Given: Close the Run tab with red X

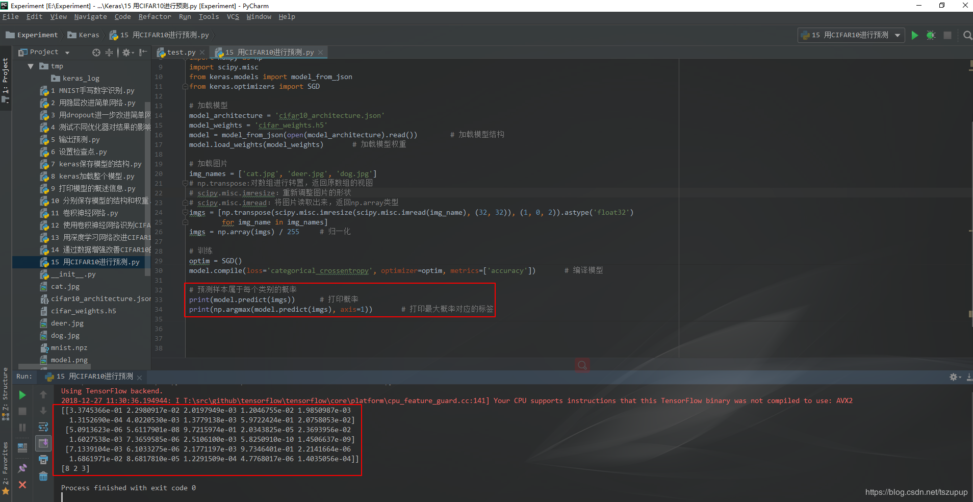Looking at the screenshot, I should click(22, 485).
